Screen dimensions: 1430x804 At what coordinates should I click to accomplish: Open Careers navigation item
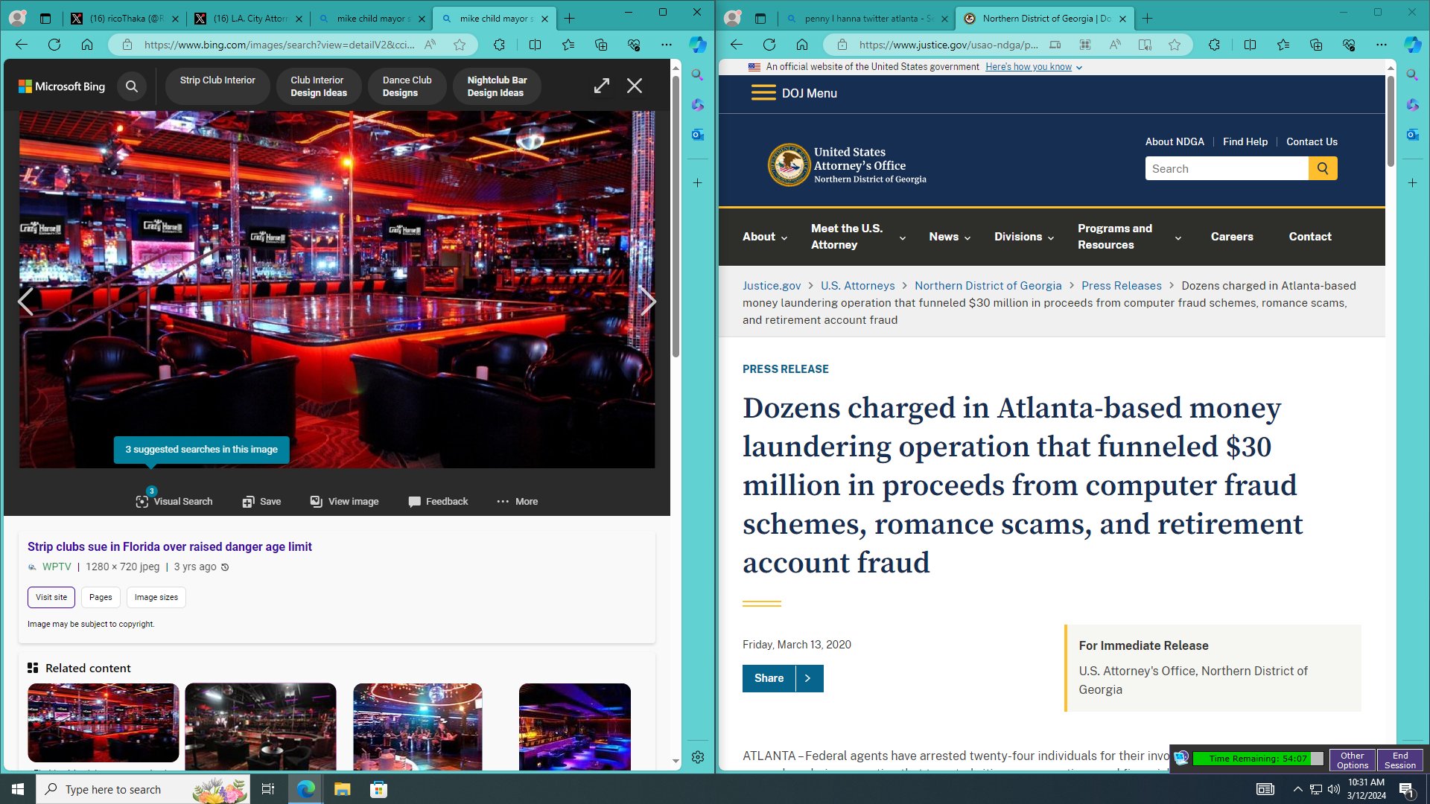(x=1232, y=237)
